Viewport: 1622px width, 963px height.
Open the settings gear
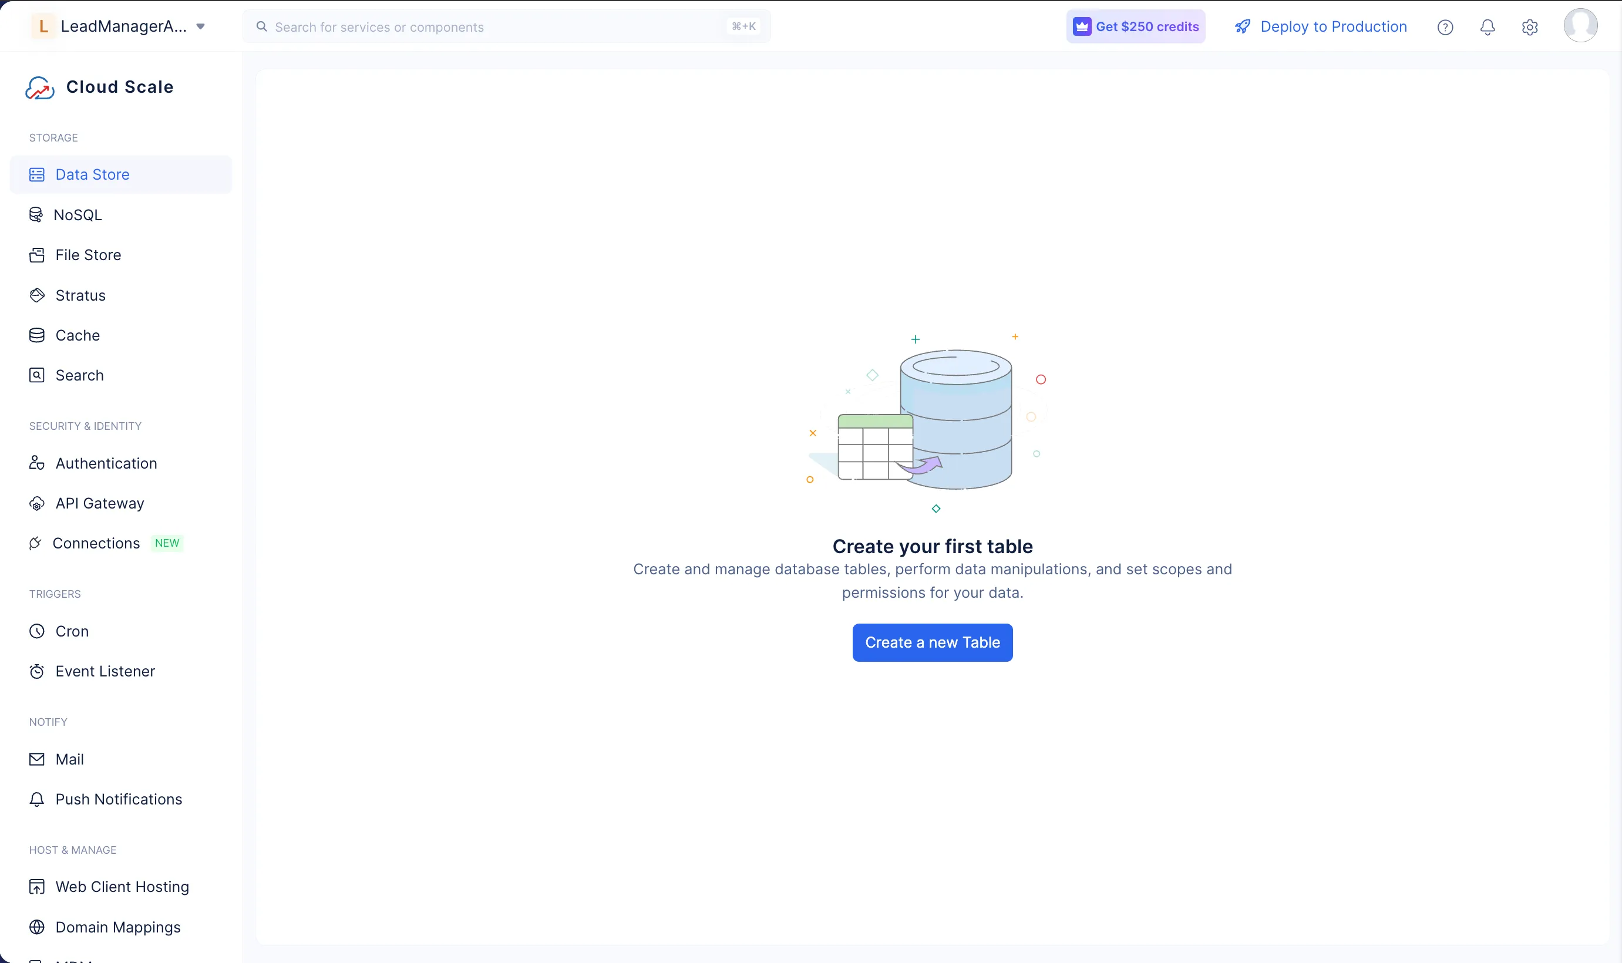(x=1530, y=26)
